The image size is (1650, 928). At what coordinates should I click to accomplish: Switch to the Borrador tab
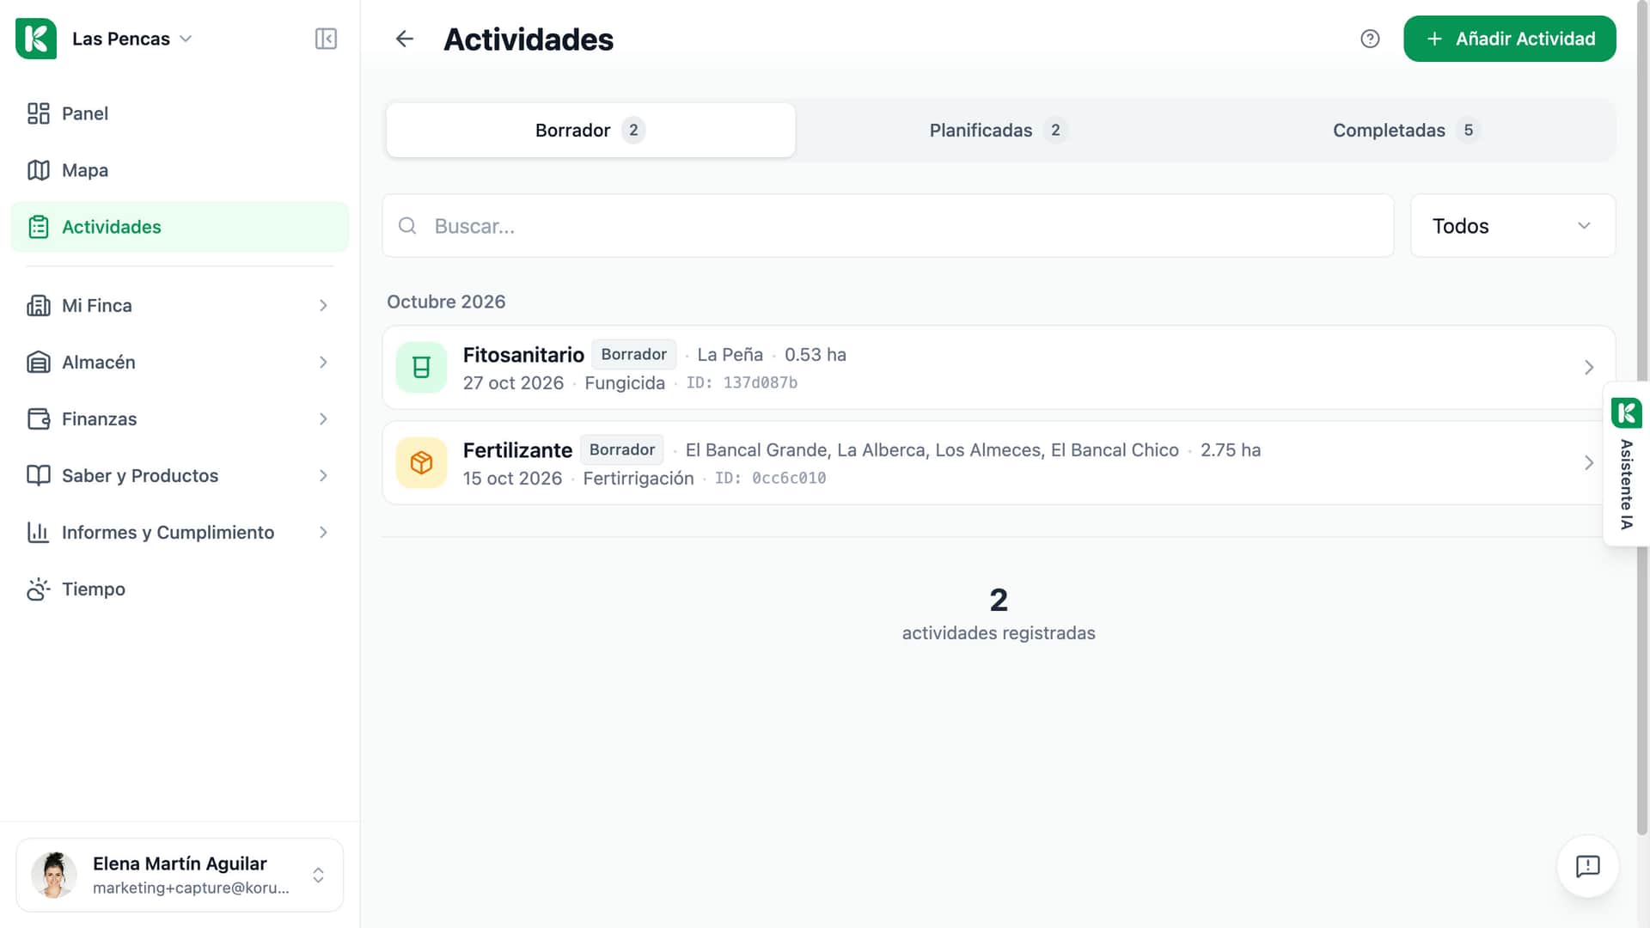pyautogui.click(x=590, y=130)
